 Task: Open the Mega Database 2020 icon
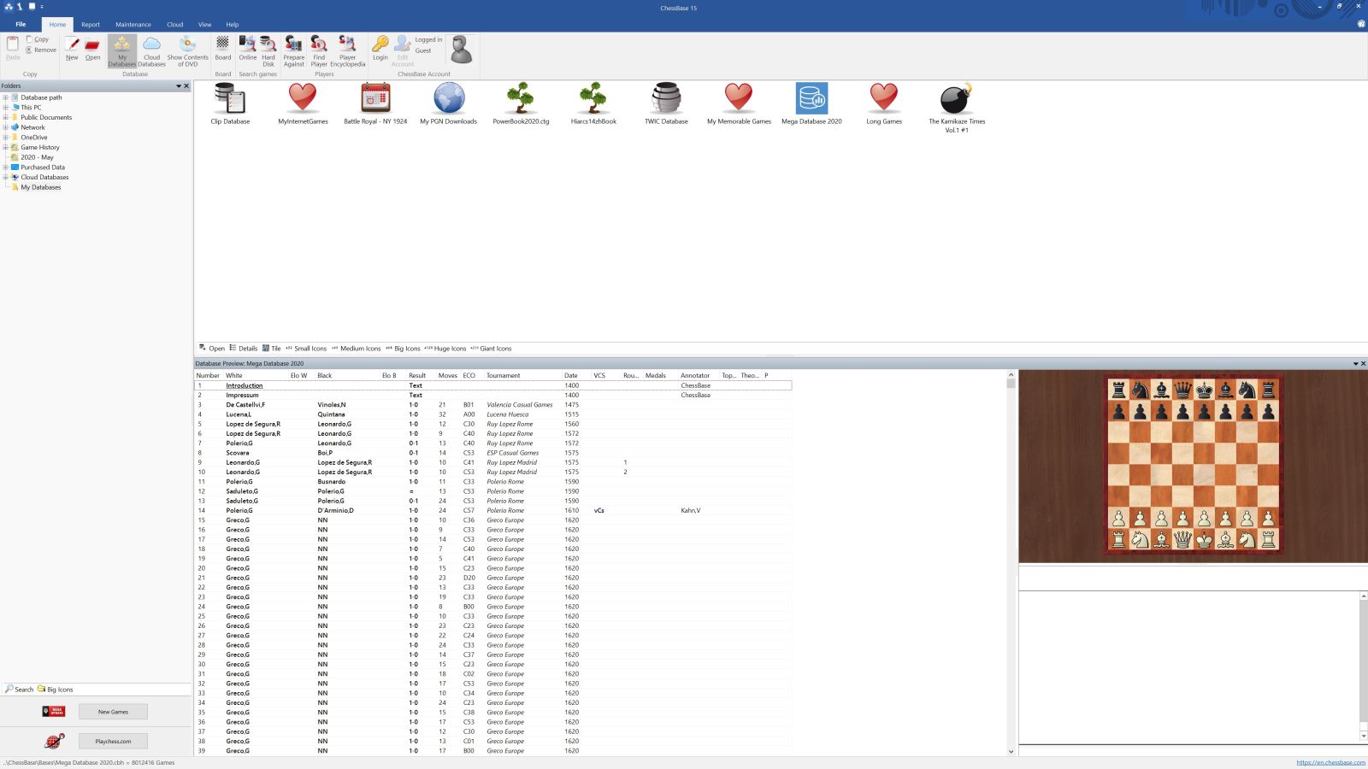pyautogui.click(x=811, y=100)
